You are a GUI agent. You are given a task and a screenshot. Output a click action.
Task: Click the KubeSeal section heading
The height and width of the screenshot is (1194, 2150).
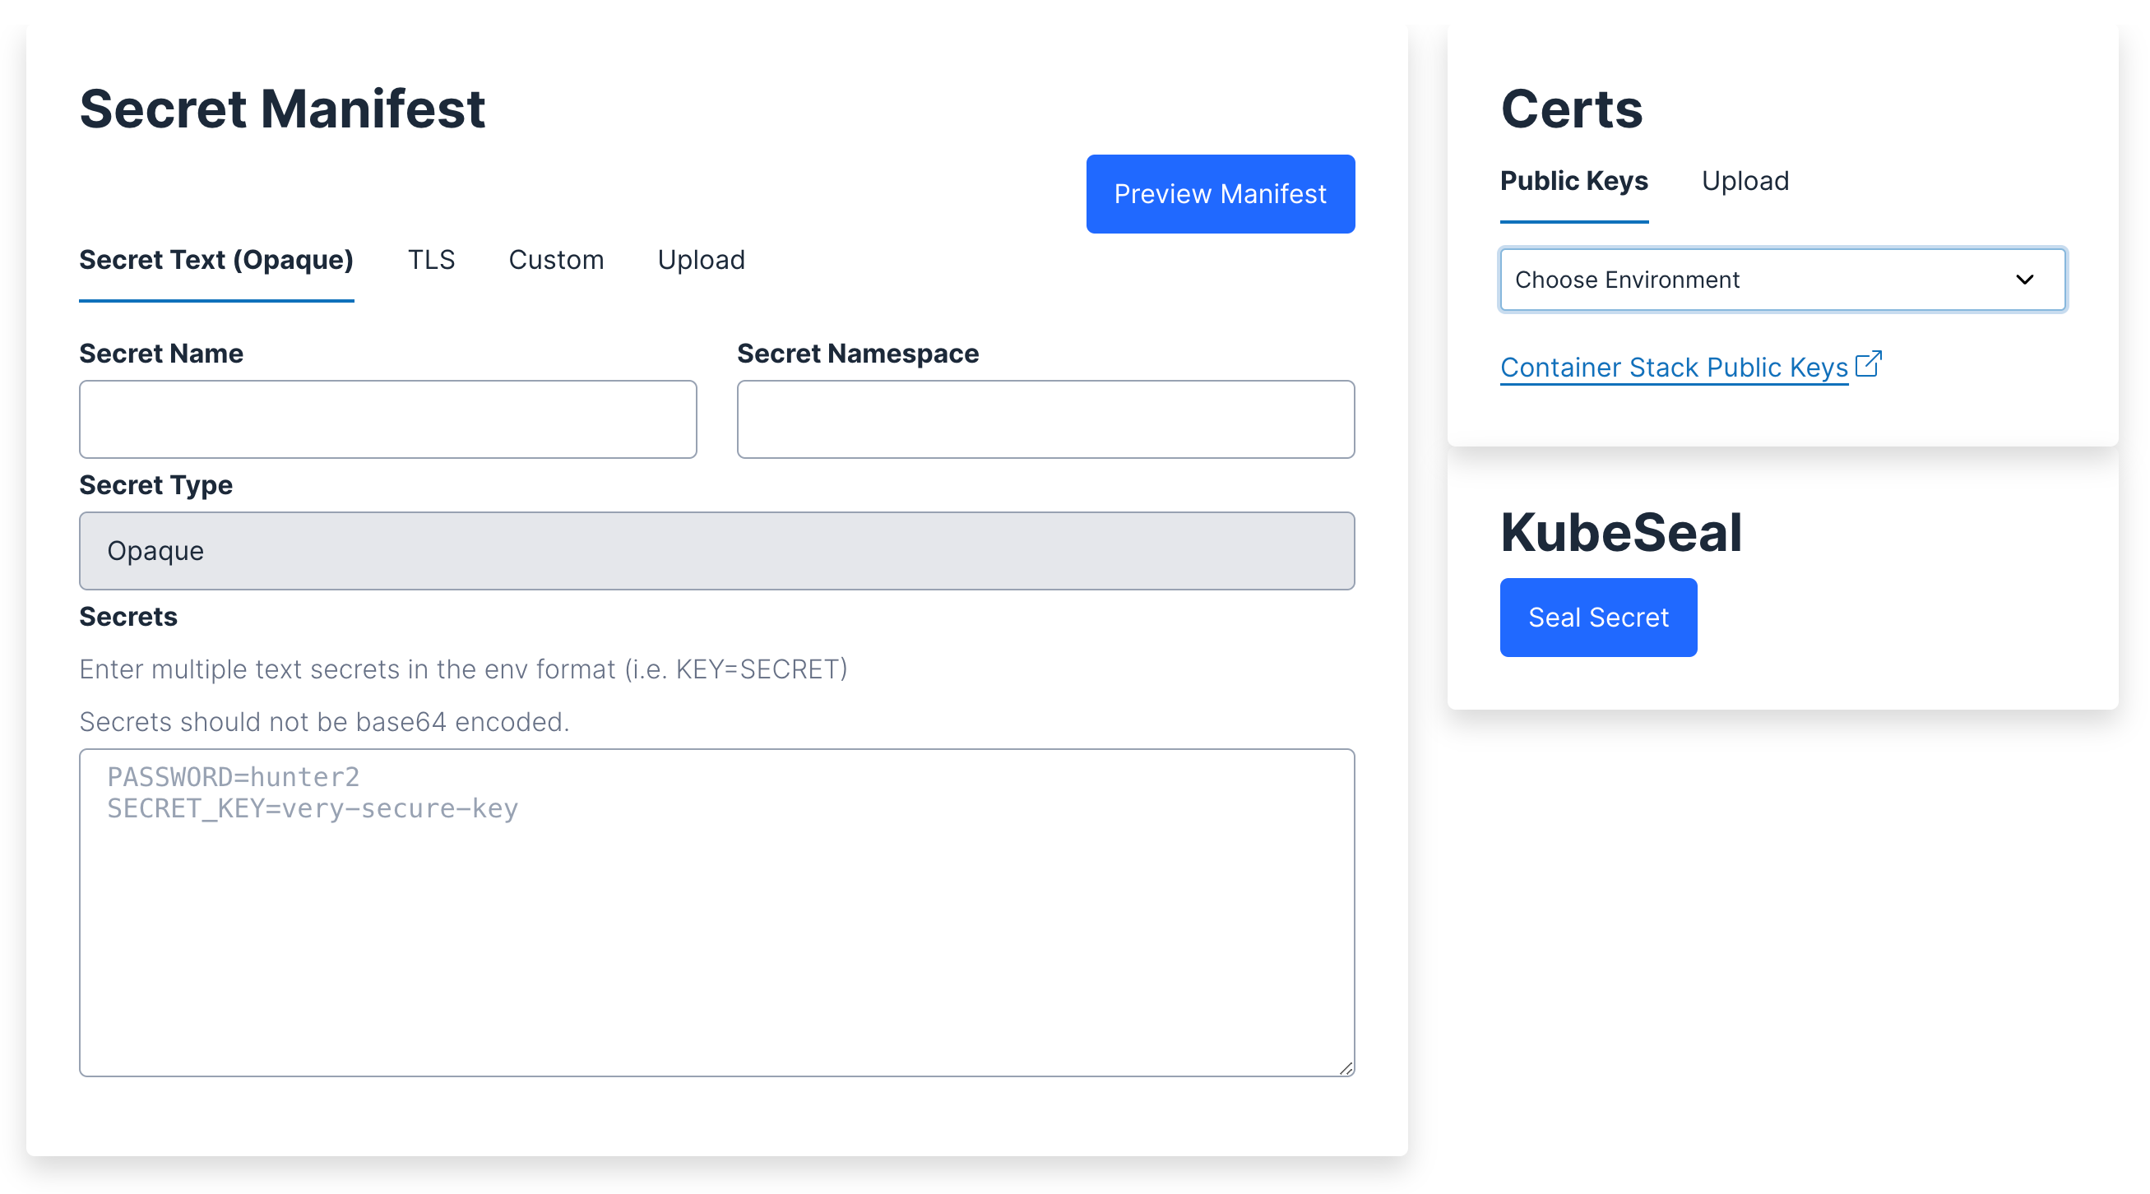click(x=1621, y=531)
